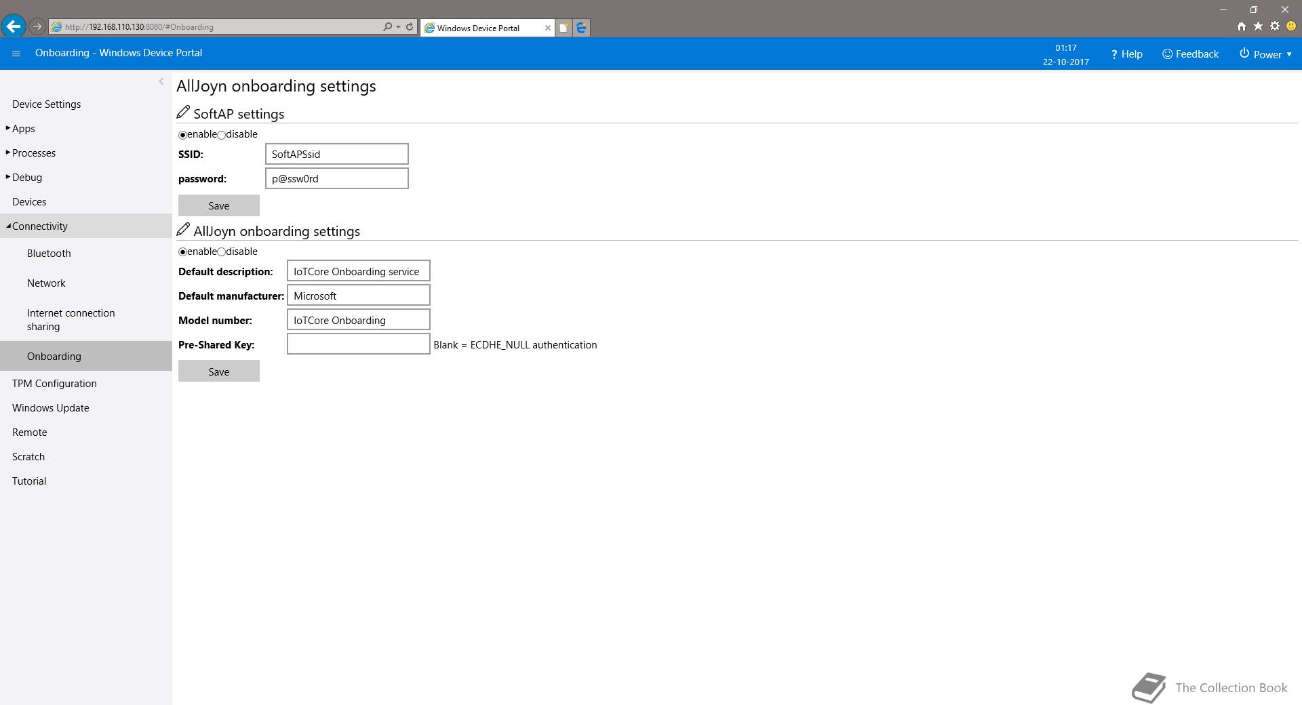
Task: Open the Power dropdown menu
Action: click(x=1265, y=54)
